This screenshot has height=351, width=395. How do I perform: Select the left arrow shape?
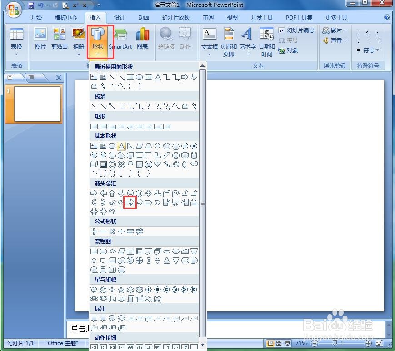point(103,193)
